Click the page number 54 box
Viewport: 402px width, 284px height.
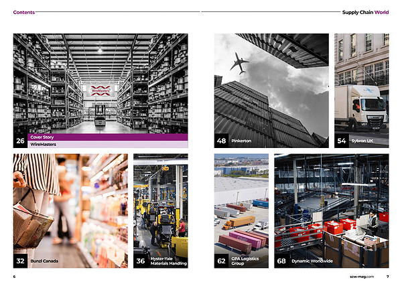coord(342,141)
